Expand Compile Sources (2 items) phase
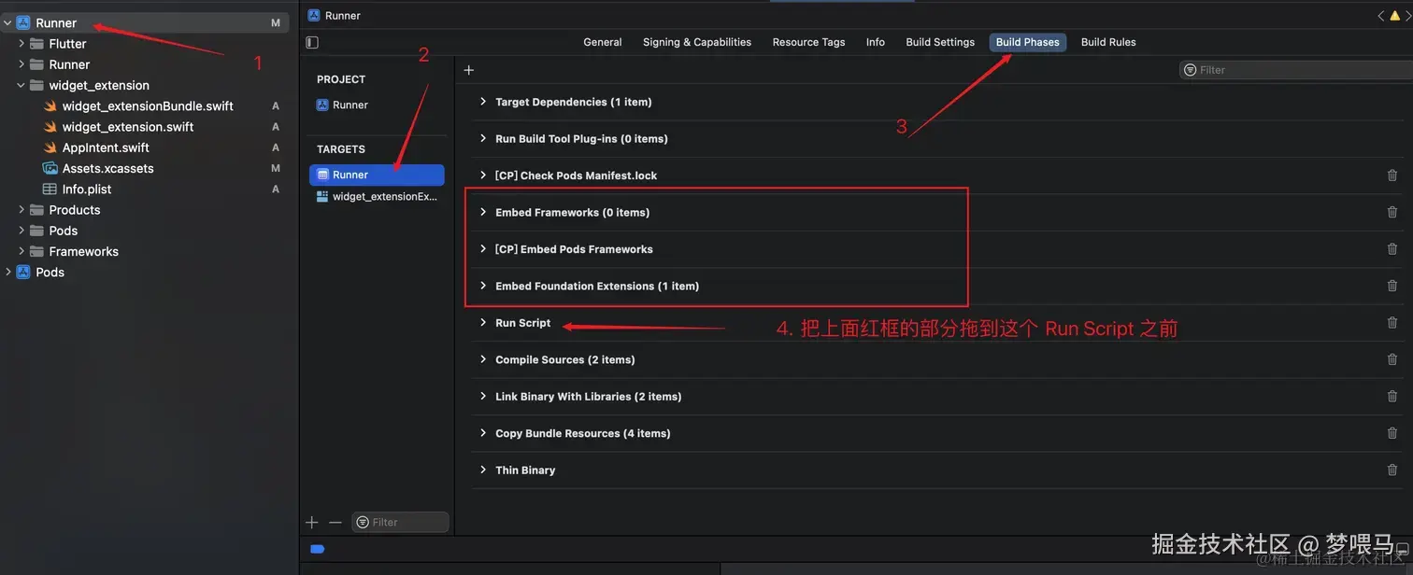 (x=483, y=359)
